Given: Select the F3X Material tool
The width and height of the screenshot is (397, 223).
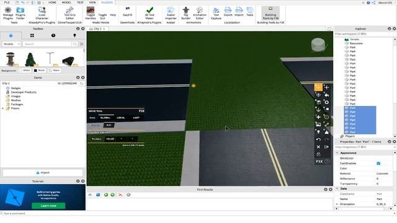Looking at the screenshot, I should [x=326, y=102].
